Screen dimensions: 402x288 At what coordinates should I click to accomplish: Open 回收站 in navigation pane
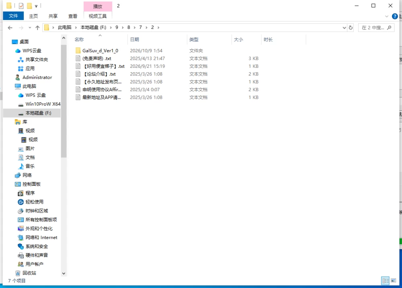(x=29, y=273)
